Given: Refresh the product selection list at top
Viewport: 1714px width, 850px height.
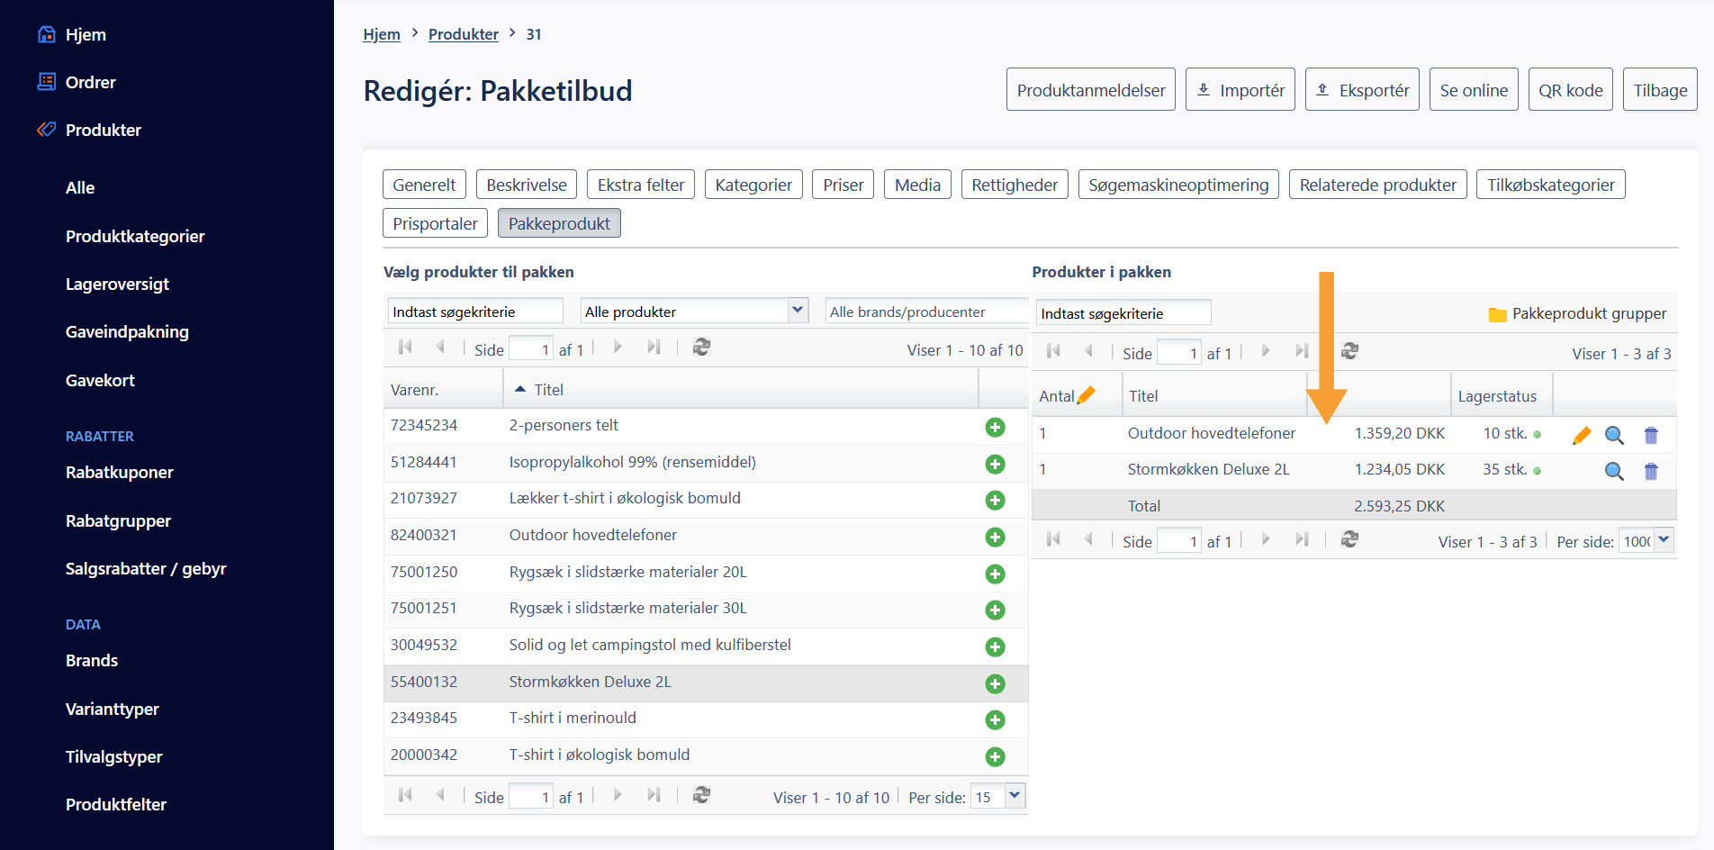Looking at the screenshot, I should [701, 348].
